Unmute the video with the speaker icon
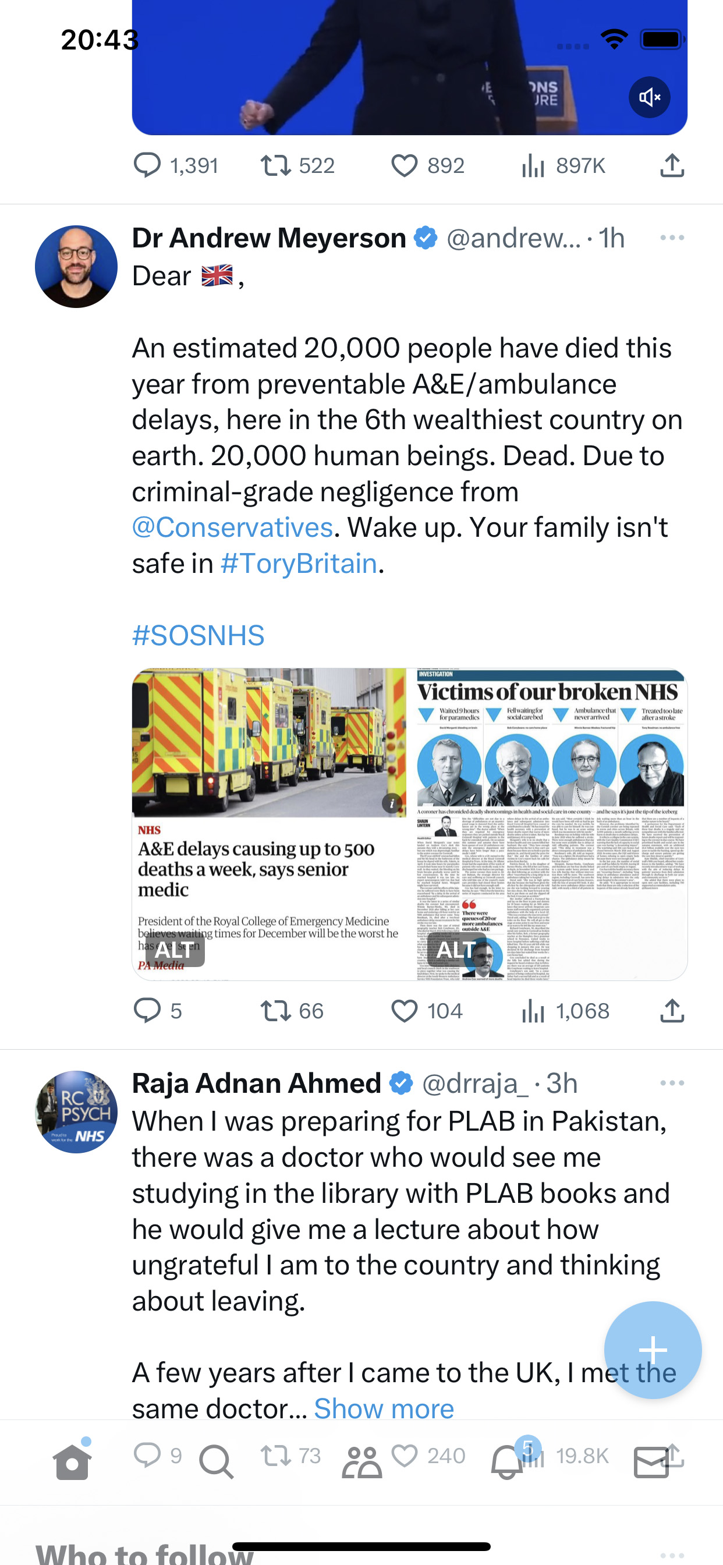The width and height of the screenshot is (723, 1565). click(x=649, y=97)
